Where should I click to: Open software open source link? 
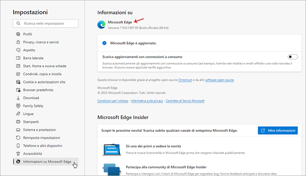pos(219,80)
